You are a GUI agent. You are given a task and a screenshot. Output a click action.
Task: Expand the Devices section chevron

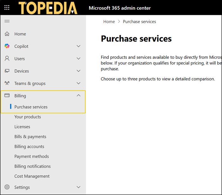[x=79, y=71]
